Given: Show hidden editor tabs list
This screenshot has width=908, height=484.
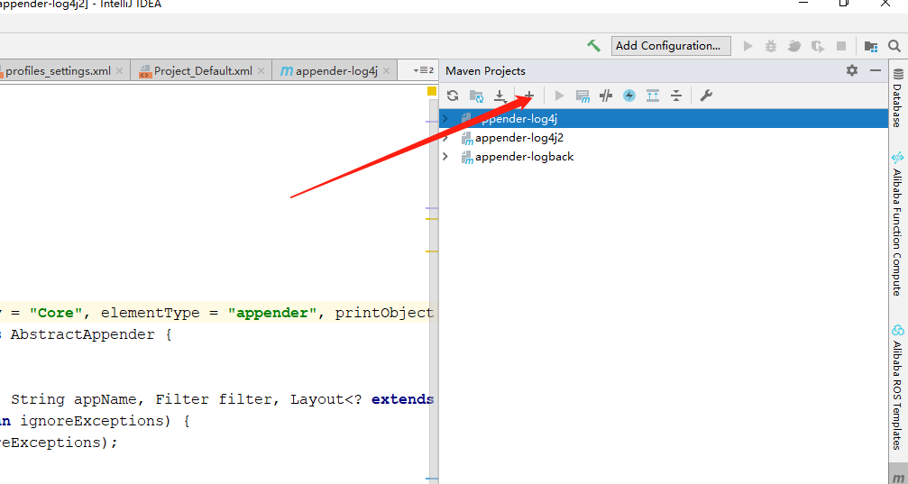Looking at the screenshot, I should coord(423,70).
